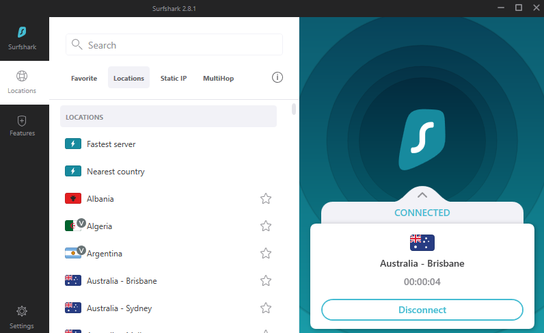Click Australia - Brisbane flag in list
Image resolution: width=544 pixels, height=333 pixels.
click(x=73, y=280)
